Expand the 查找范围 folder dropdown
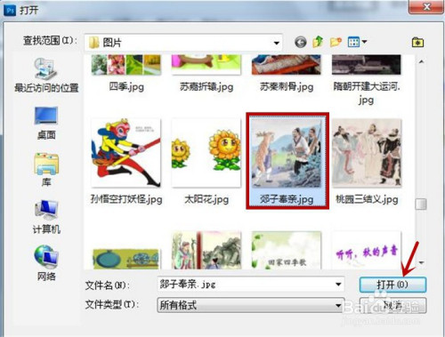The image size is (445, 337). [x=276, y=43]
